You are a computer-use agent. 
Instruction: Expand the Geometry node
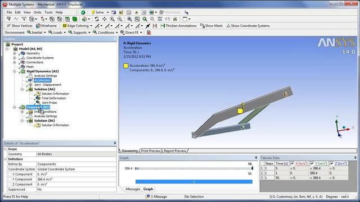click(x=15, y=53)
